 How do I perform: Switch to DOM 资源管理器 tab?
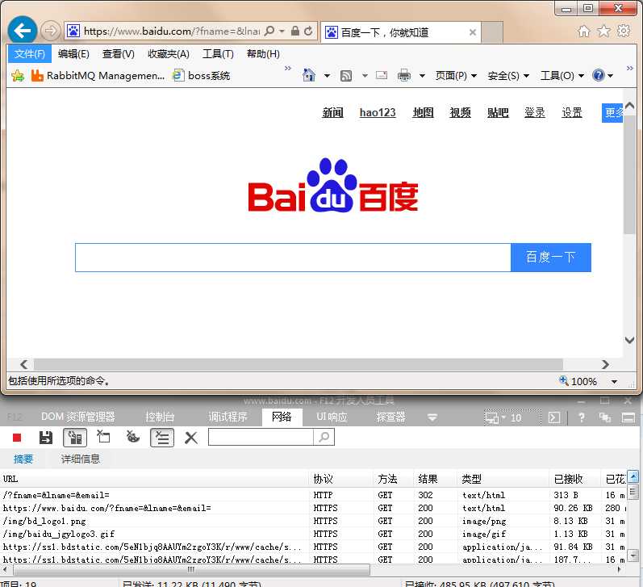pos(78,417)
